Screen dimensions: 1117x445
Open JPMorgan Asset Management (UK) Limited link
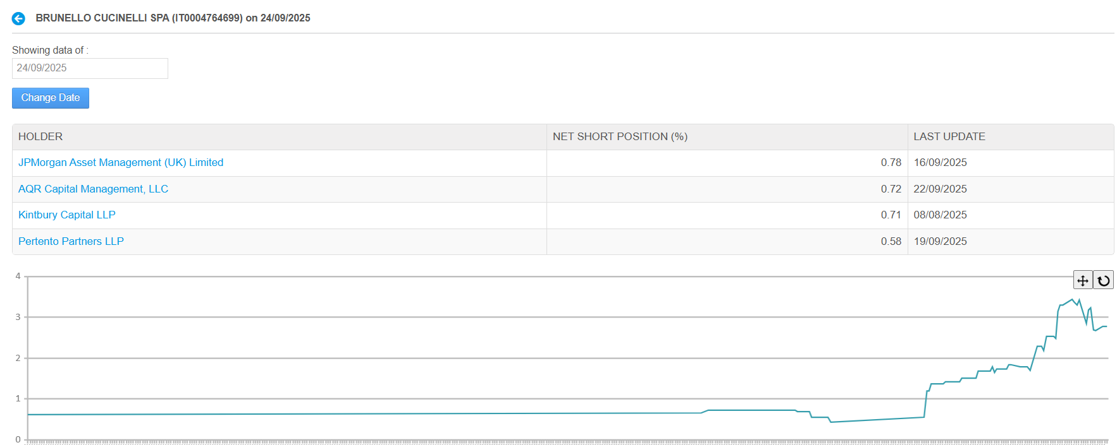[x=121, y=163]
